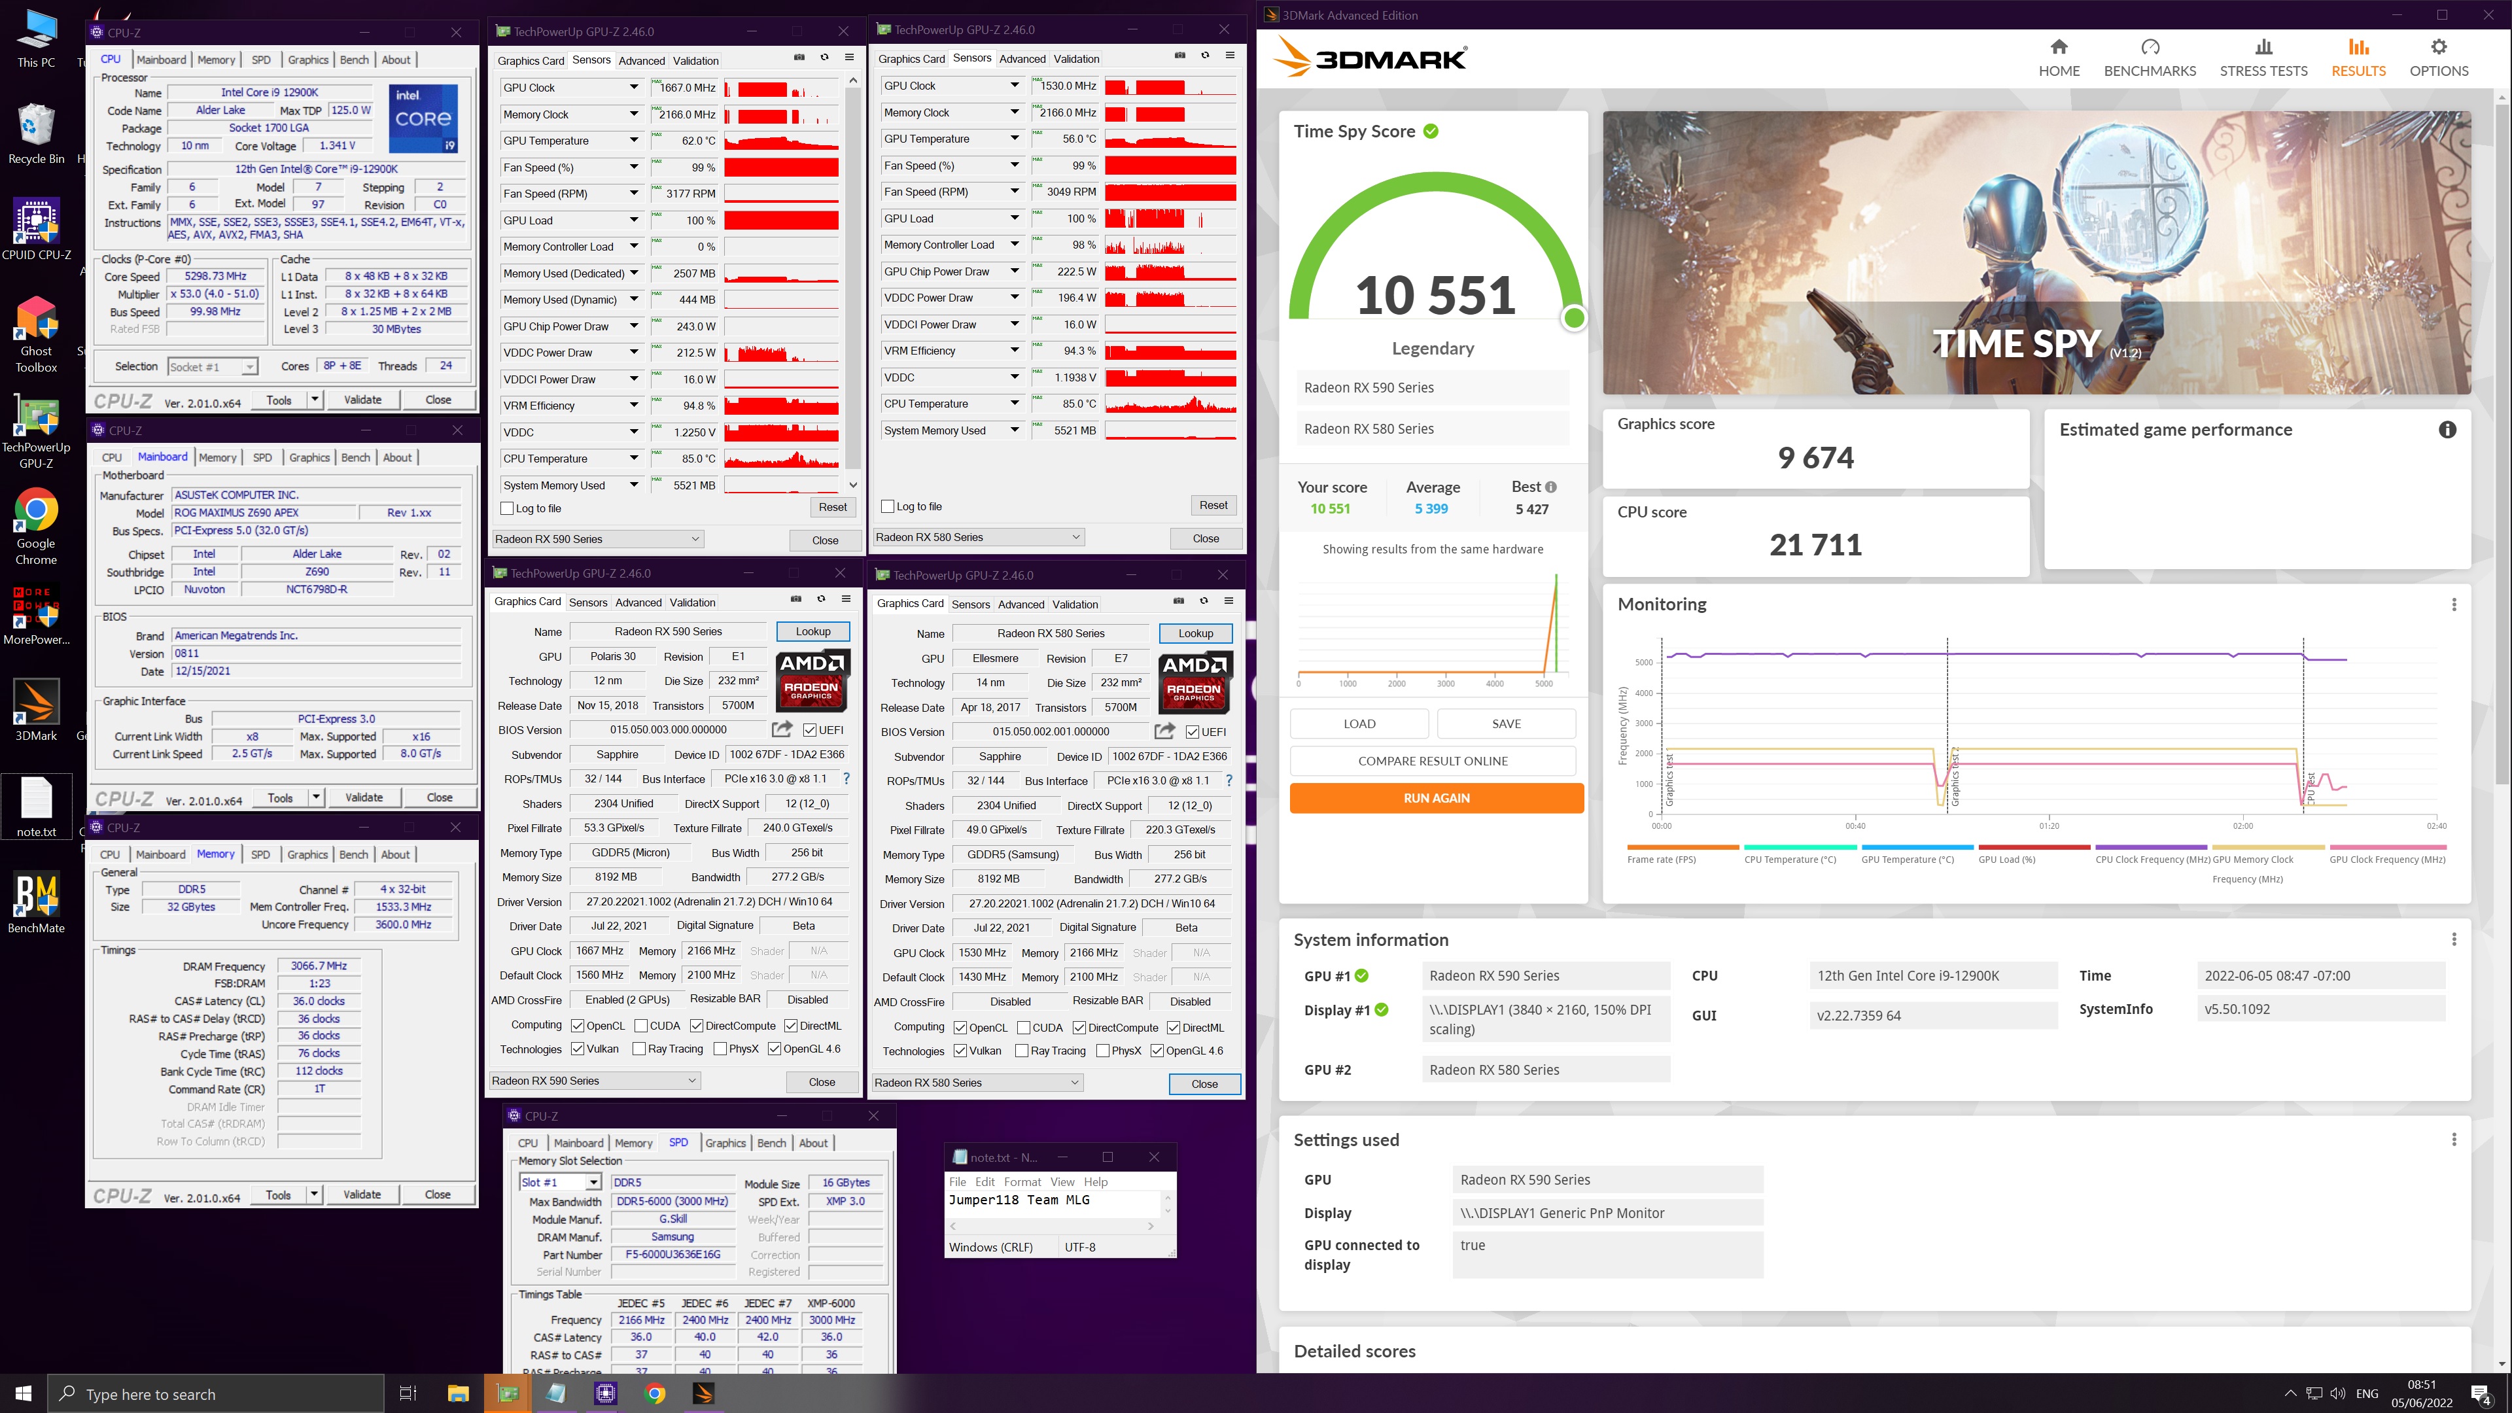Open Windows Start menu
The height and width of the screenshot is (1413, 2512).
pyautogui.click(x=24, y=1393)
